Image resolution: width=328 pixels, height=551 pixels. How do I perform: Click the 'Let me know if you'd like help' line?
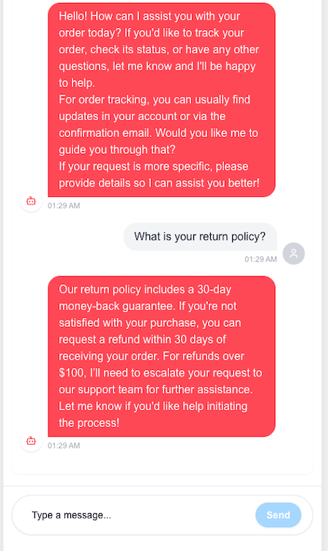(153, 406)
